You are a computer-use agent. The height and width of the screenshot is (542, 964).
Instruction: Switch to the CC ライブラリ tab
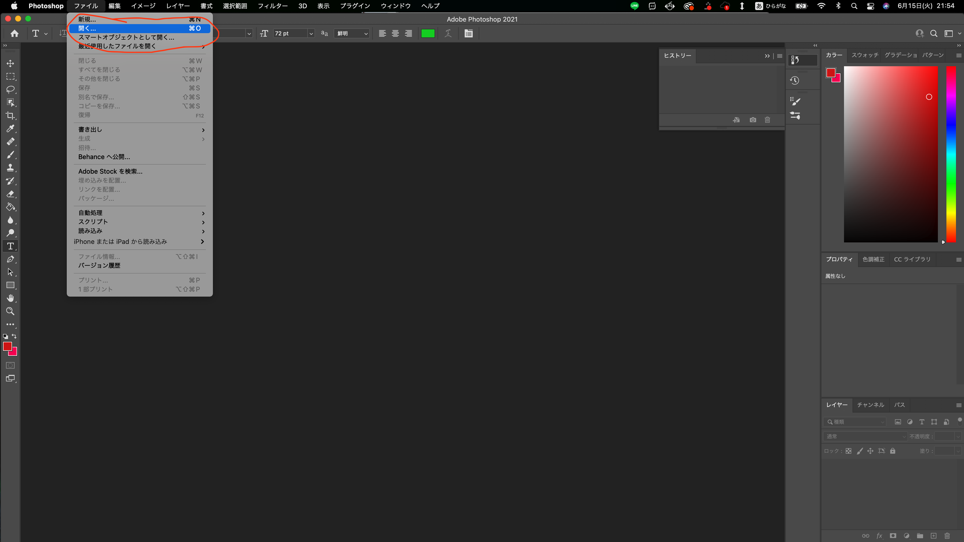[x=912, y=259]
